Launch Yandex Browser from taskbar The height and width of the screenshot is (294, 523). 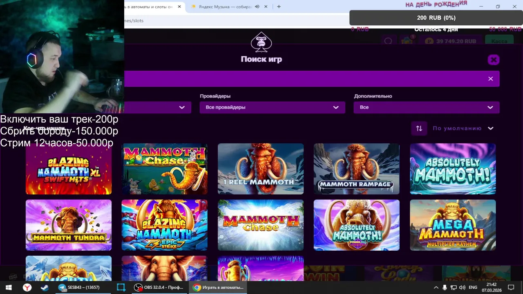pos(27,287)
